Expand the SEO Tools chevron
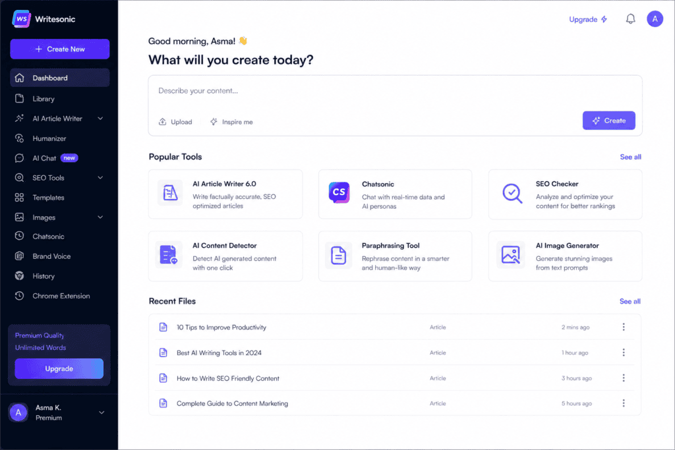 click(x=100, y=178)
